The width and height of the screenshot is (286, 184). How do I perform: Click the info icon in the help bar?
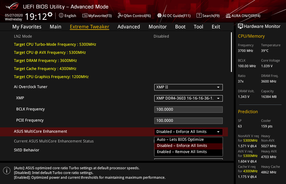(6, 170)
